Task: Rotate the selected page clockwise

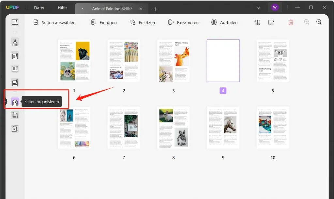Action: [271, 22]
